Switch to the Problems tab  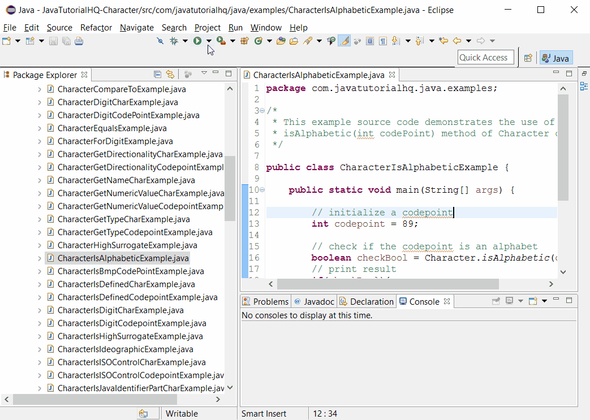266,301
